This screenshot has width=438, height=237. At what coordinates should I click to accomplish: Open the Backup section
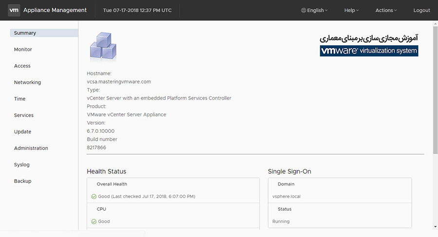click(x=22, y=181)
